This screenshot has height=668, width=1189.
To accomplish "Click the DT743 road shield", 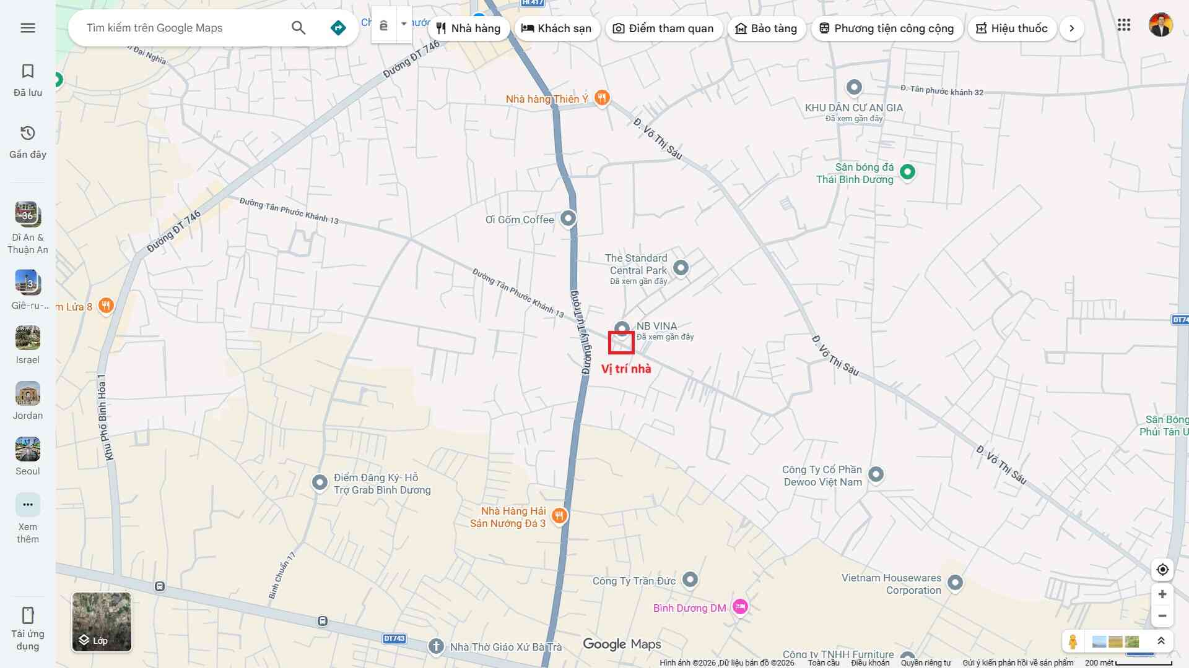I will [x=394, y=638].
